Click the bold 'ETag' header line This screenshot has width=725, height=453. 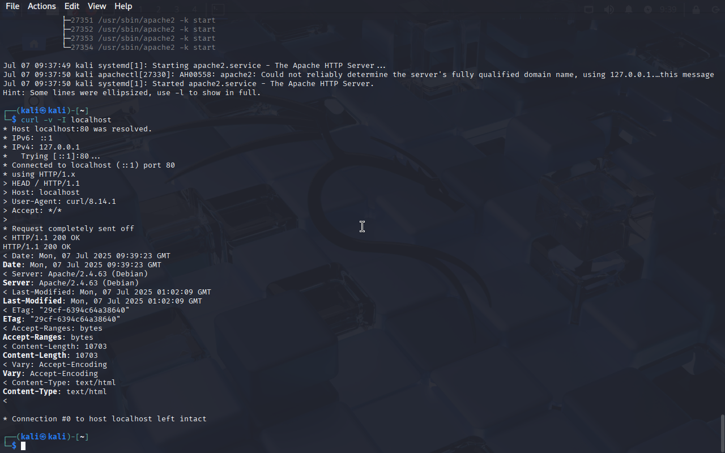[62, 319]
